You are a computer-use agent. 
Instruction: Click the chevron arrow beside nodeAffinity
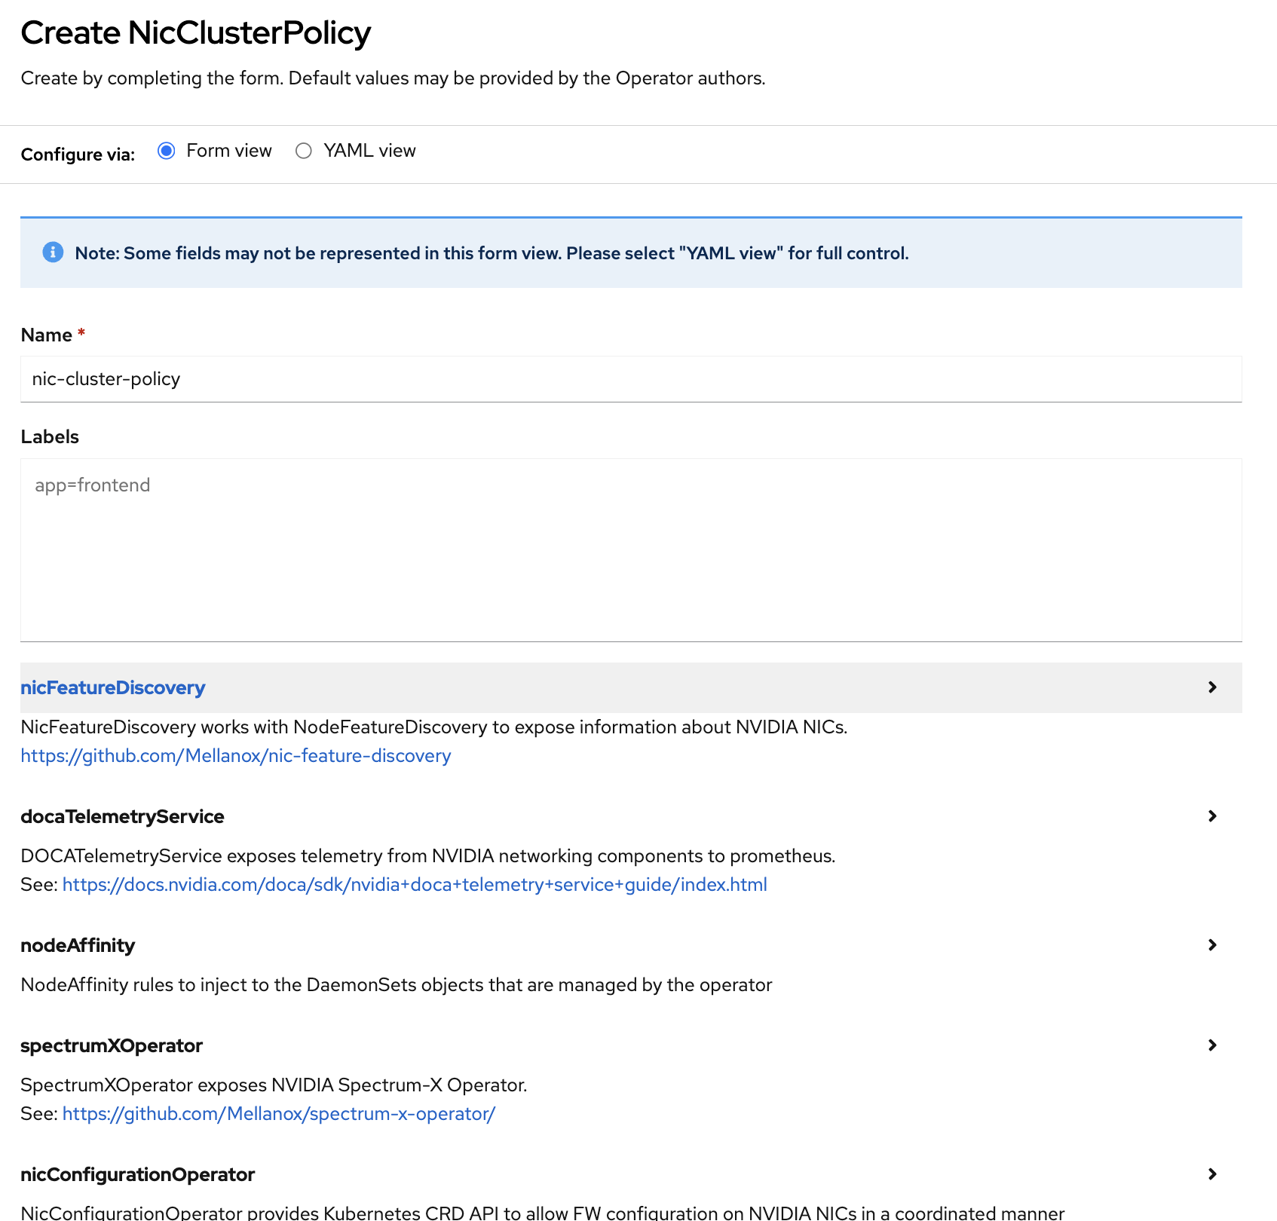[1212, 945]
